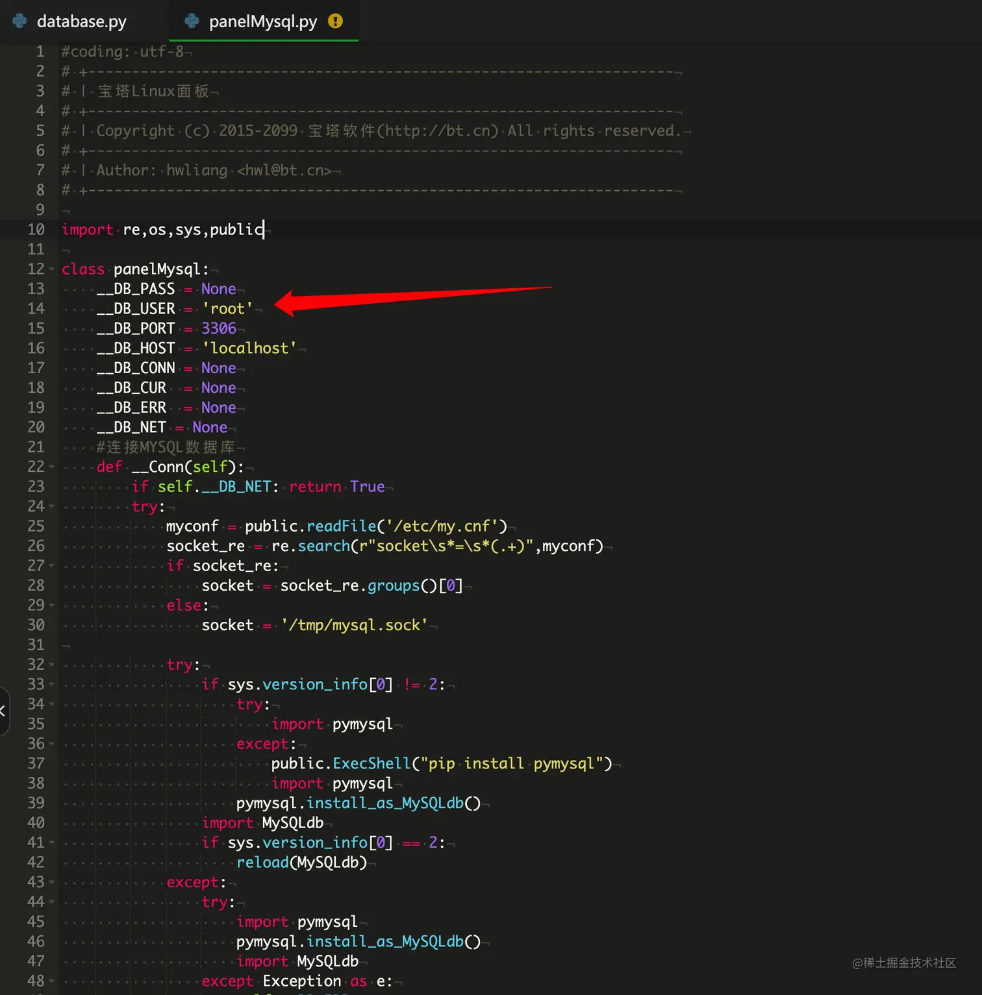Click the 3306 port number
Screen dimensions: 982x995
(219, 328)
